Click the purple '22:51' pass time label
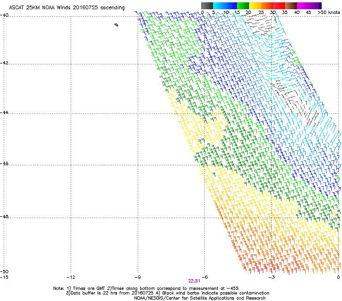 (194, 281)
